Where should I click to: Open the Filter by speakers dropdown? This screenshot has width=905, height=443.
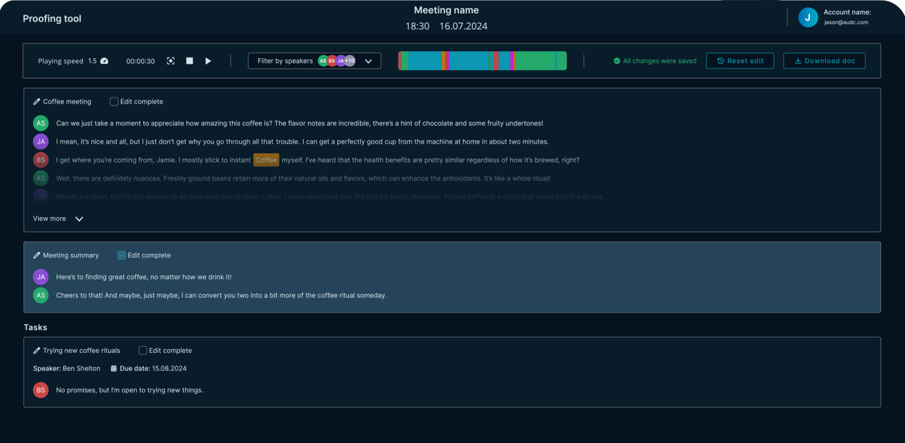[x=314, y=61]
